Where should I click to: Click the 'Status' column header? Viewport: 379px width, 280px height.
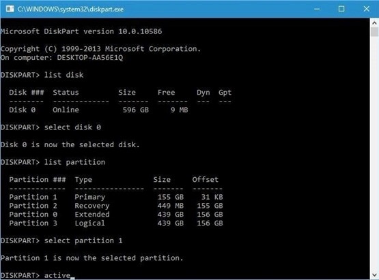[66, 93]
